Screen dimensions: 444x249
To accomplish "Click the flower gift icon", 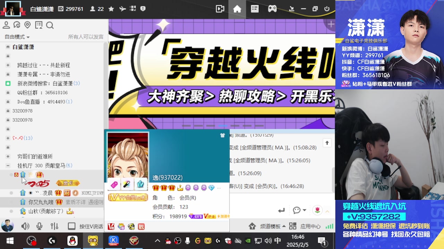I will (318, 210).
